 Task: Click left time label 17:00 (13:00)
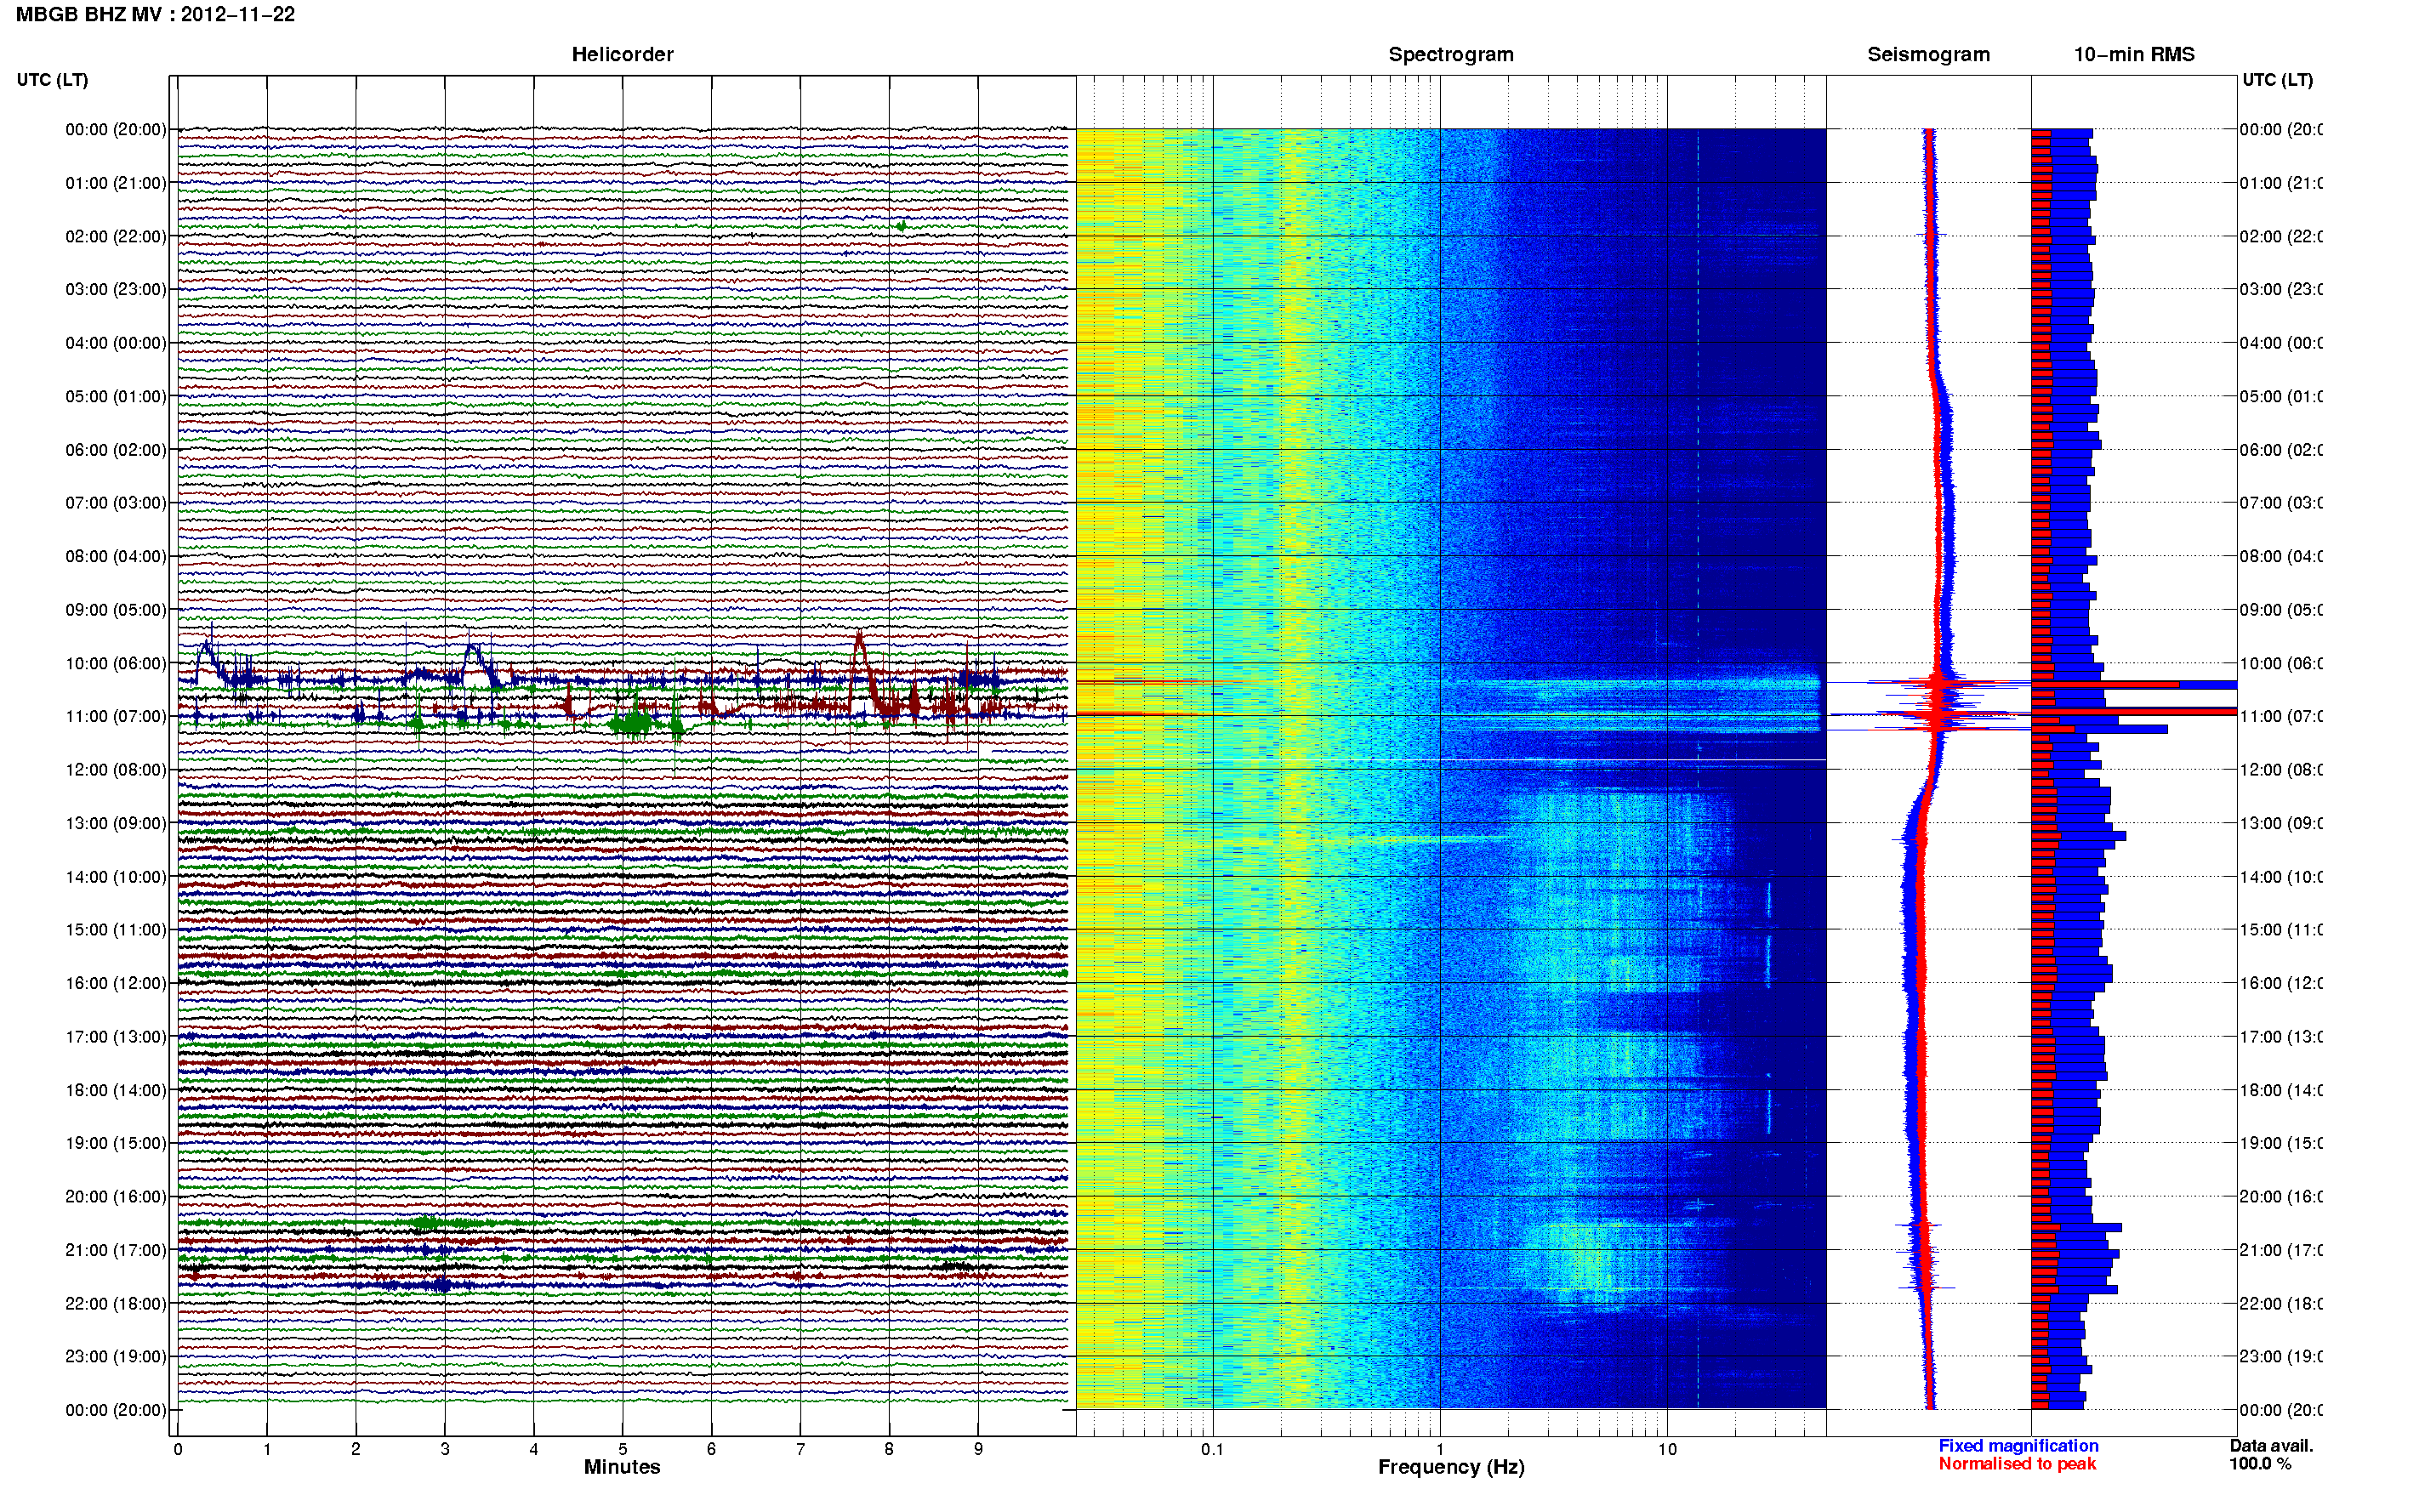pos(115,1036)
